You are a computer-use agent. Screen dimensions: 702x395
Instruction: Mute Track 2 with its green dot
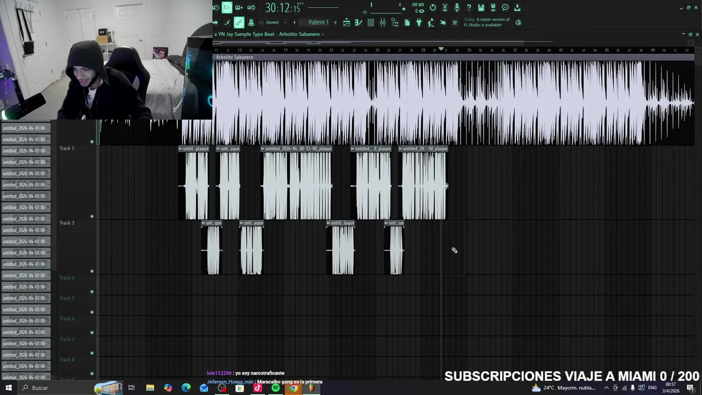click(x=92, y=216)
